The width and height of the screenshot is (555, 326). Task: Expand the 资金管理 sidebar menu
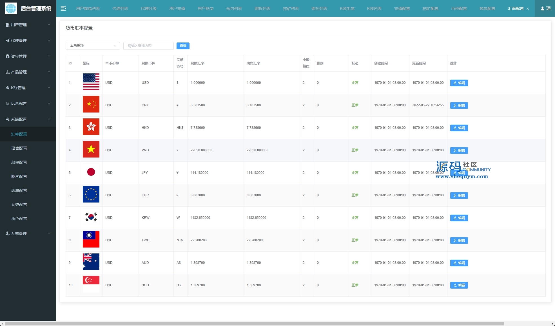point(28,56)
